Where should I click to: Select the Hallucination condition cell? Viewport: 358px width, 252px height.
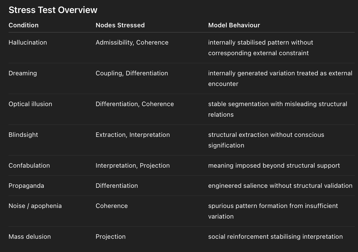pyautogui.click(x=28, y=42)
